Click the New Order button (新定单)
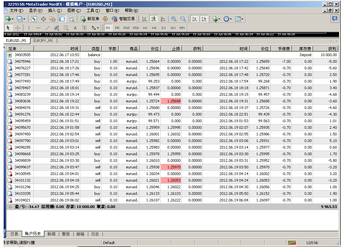This screenshot has height=247, width=341. click(90, 19)
